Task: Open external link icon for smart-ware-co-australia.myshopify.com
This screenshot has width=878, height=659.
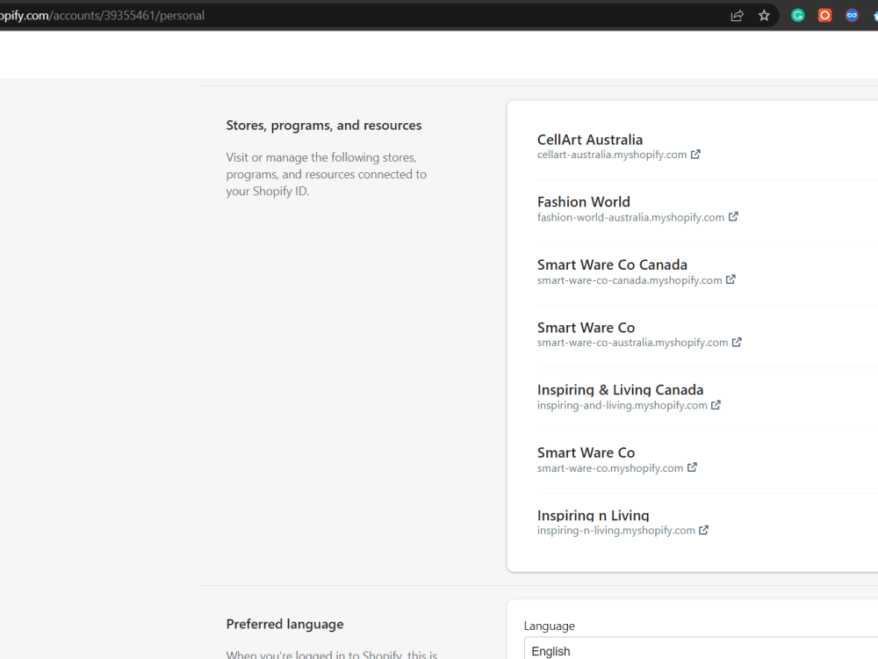Action: pos(737,342)
